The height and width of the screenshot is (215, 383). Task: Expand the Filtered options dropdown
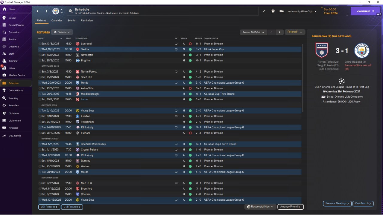click(x=295, y=32)
